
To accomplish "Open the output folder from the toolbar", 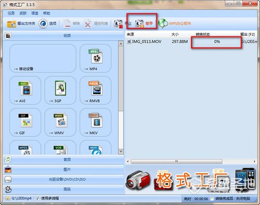I will 21,23.
